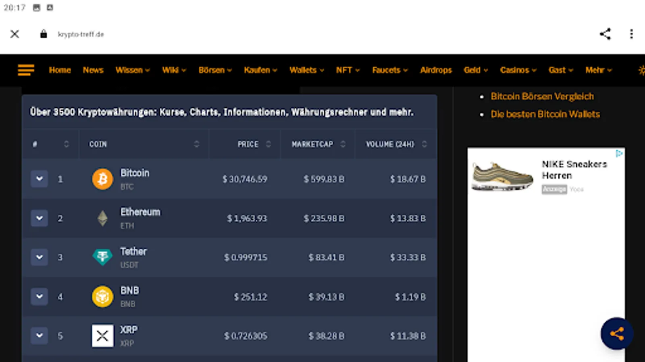Open the Wallets dropdown menu
This screenshot has width=645, height=362.
pyautogui.click(x=307, y=70)
